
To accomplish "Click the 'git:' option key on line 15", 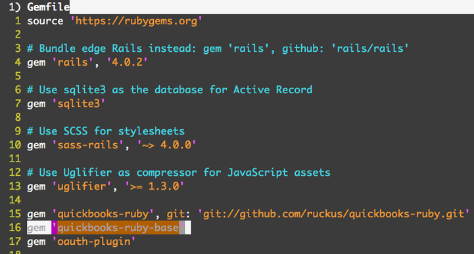I will coord(179,213).
